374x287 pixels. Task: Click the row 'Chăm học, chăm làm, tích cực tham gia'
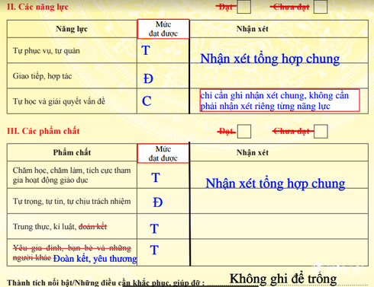click(72, 175)
